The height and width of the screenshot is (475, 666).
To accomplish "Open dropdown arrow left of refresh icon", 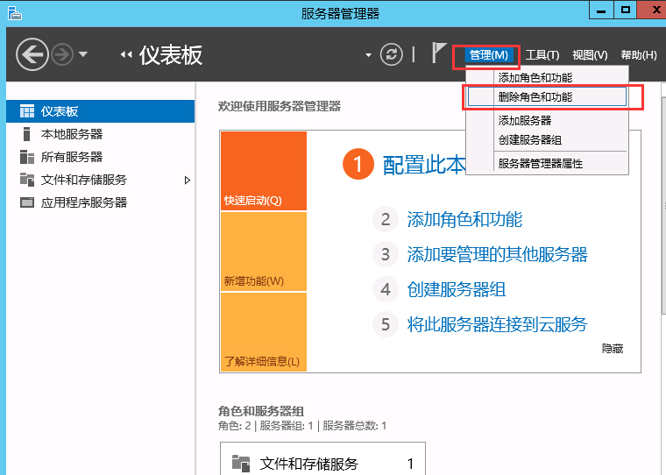I will pos(368,55).
